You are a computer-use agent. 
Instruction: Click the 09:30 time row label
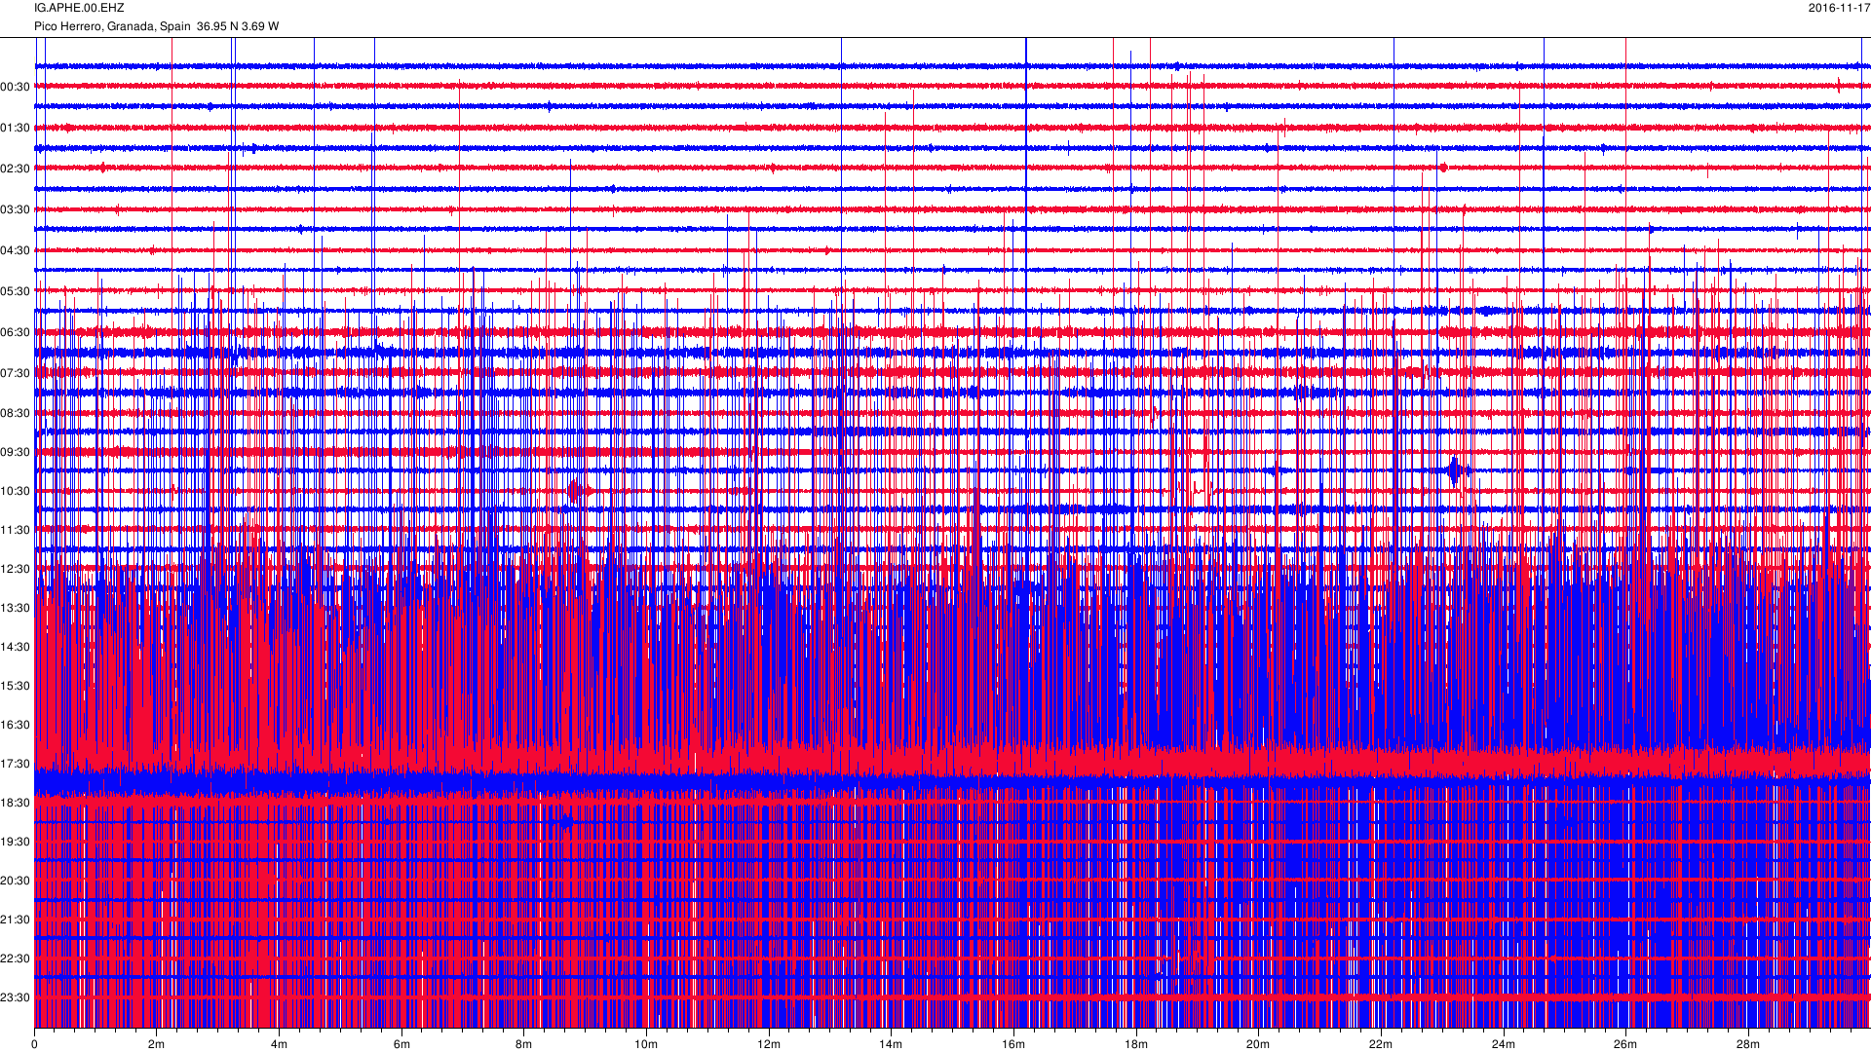click(x=15, y=452)
